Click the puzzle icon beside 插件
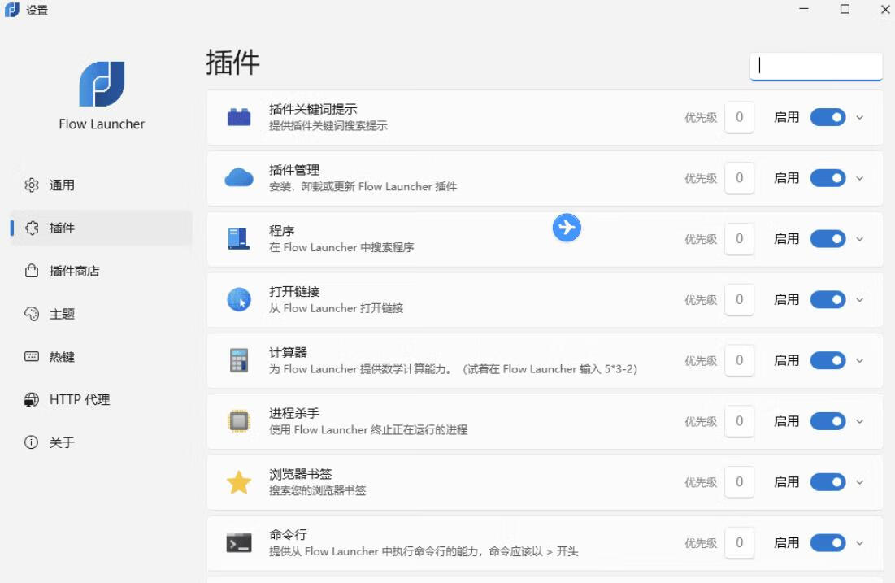Screen dimensions: 895x583 click(x=32, y=228)
